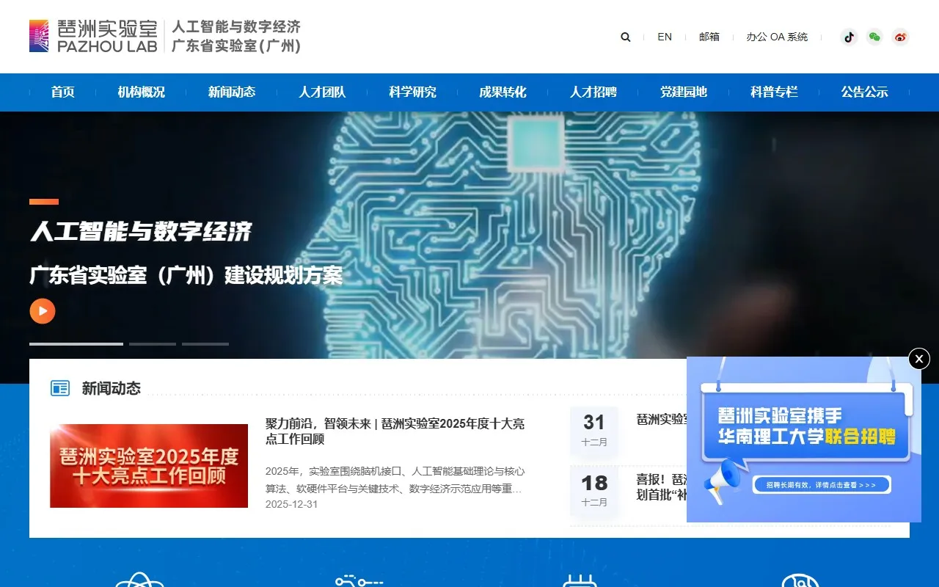
Task: Select the second carousel indicator bar
Action: coord(153,343)
